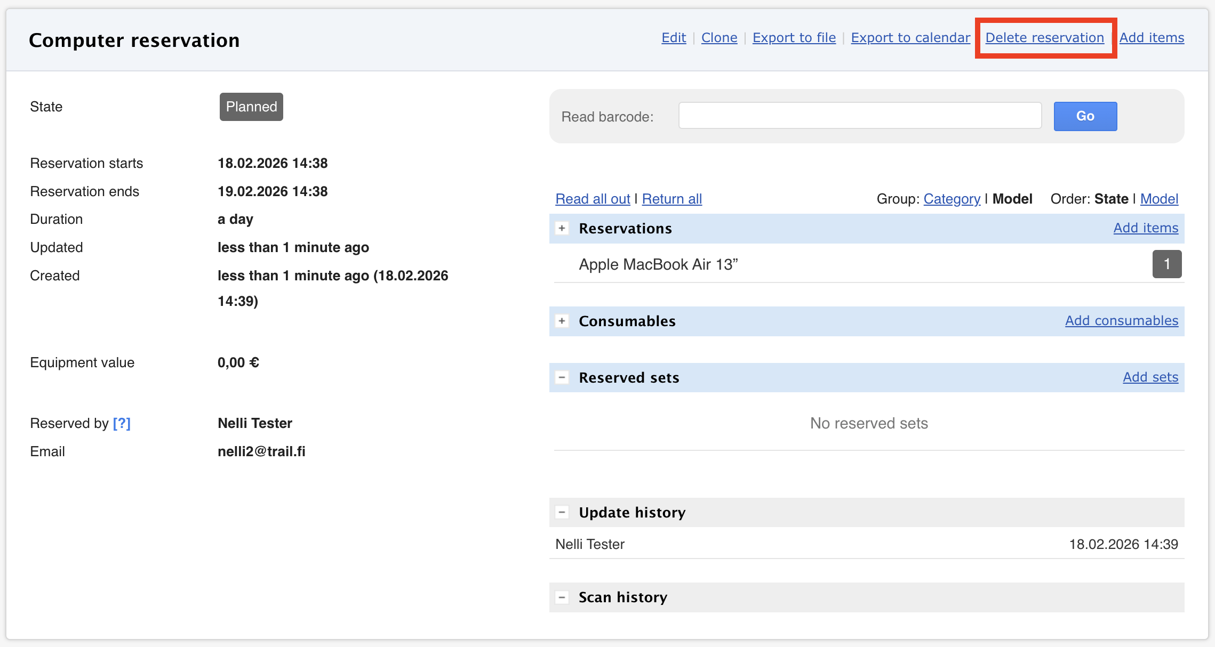The height and width of the screenshot is (647, 1215).
Task: Click Delete reservation link
Action: pyautogui.click(x=1044, y=38)
